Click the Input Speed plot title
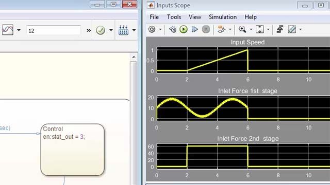This screenshot has width=330, height=185. click(x=247, y=42)
